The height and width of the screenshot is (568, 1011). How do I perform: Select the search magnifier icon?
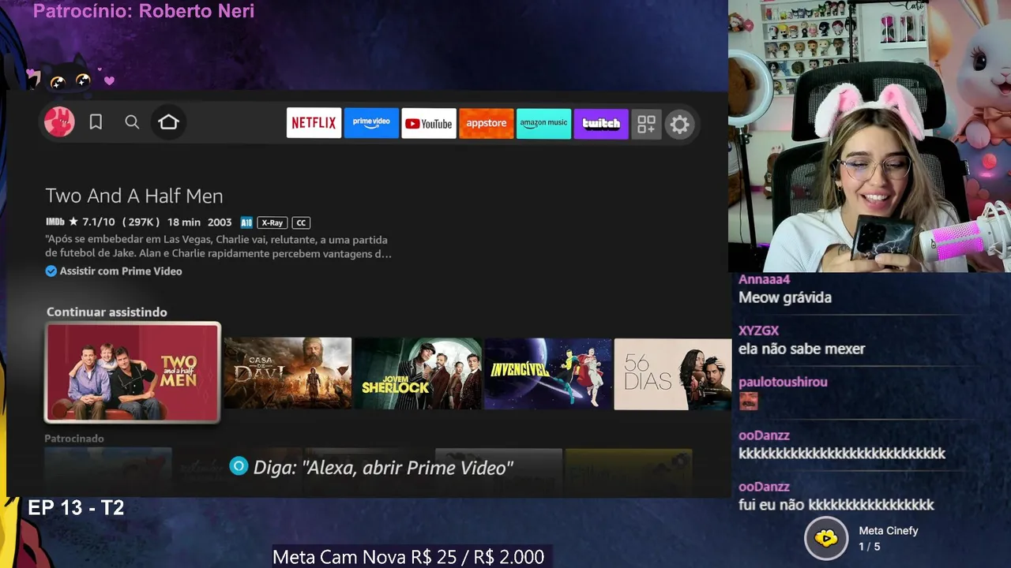[x=132, y=122]
